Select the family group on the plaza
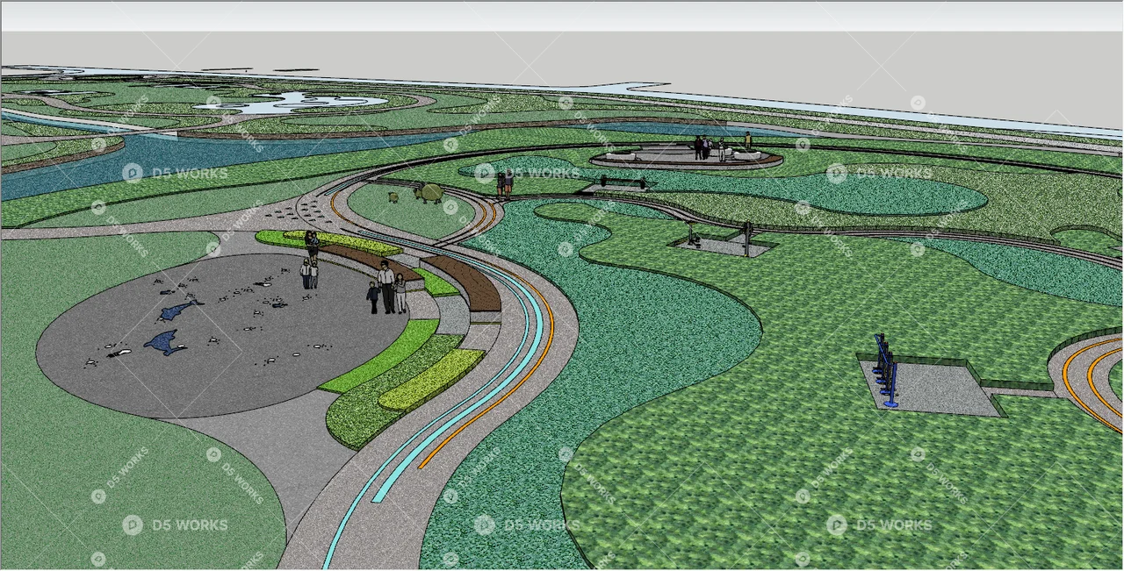 click(385, 287)
